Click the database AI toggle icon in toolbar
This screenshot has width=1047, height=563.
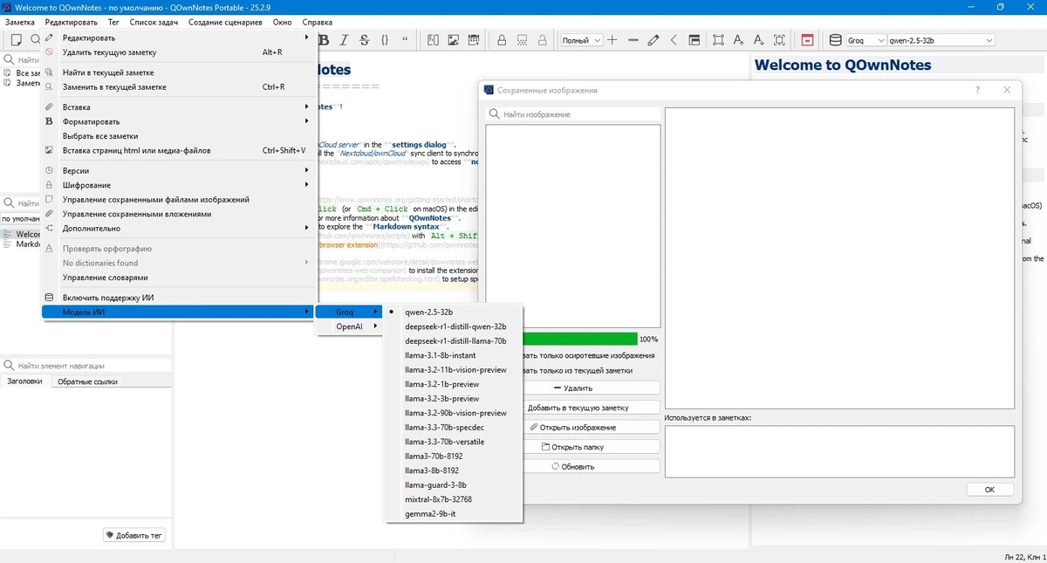pyautogui.click(x=834, y=39)
